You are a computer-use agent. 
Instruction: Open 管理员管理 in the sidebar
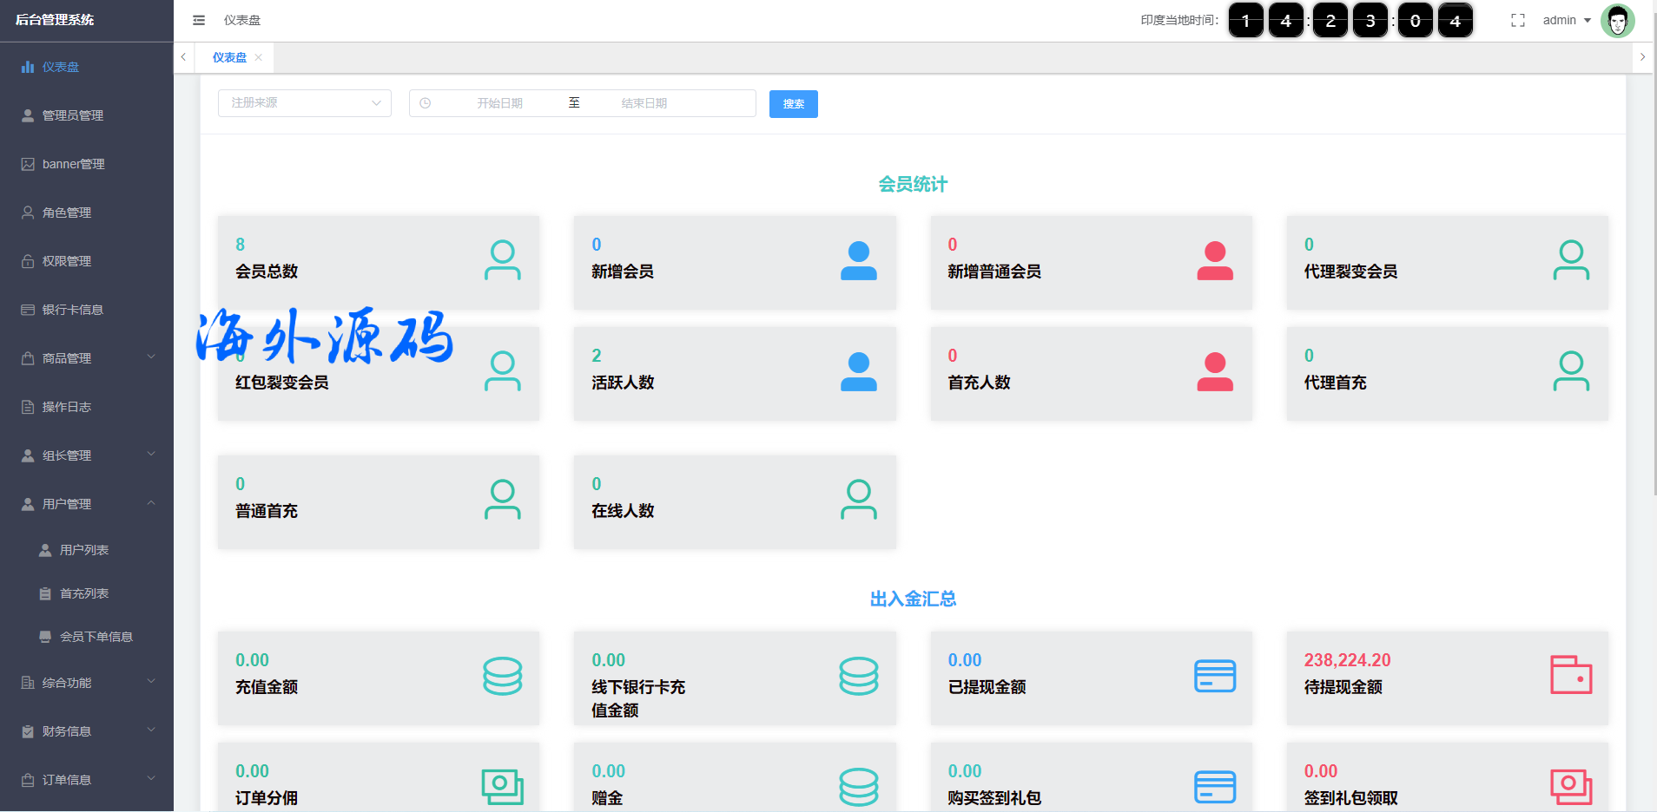(x=73, y=115)
